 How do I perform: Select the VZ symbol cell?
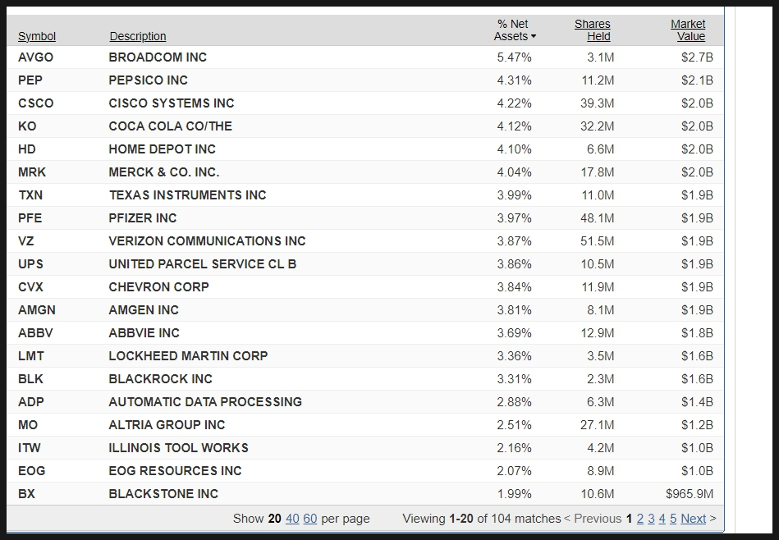(25, 241)
